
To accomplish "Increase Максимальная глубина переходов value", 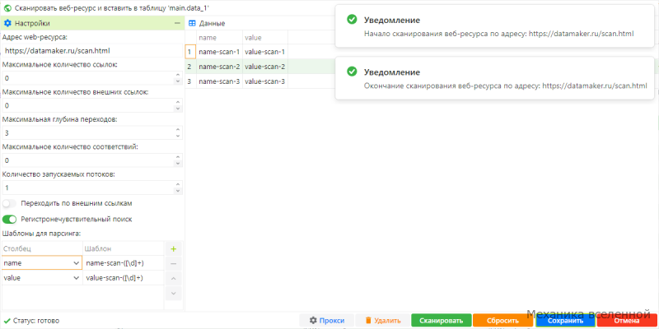I will coord(177,130).
